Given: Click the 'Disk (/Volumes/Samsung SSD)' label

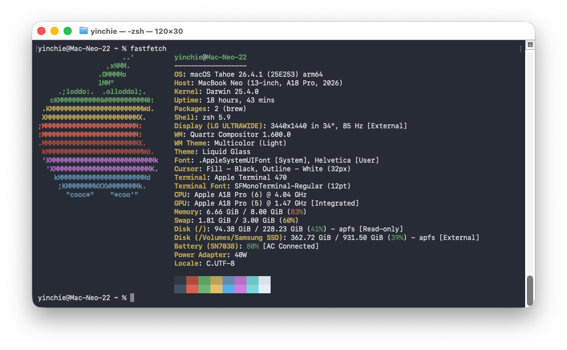Looking at the screenshot, I should tap(229, 238).
